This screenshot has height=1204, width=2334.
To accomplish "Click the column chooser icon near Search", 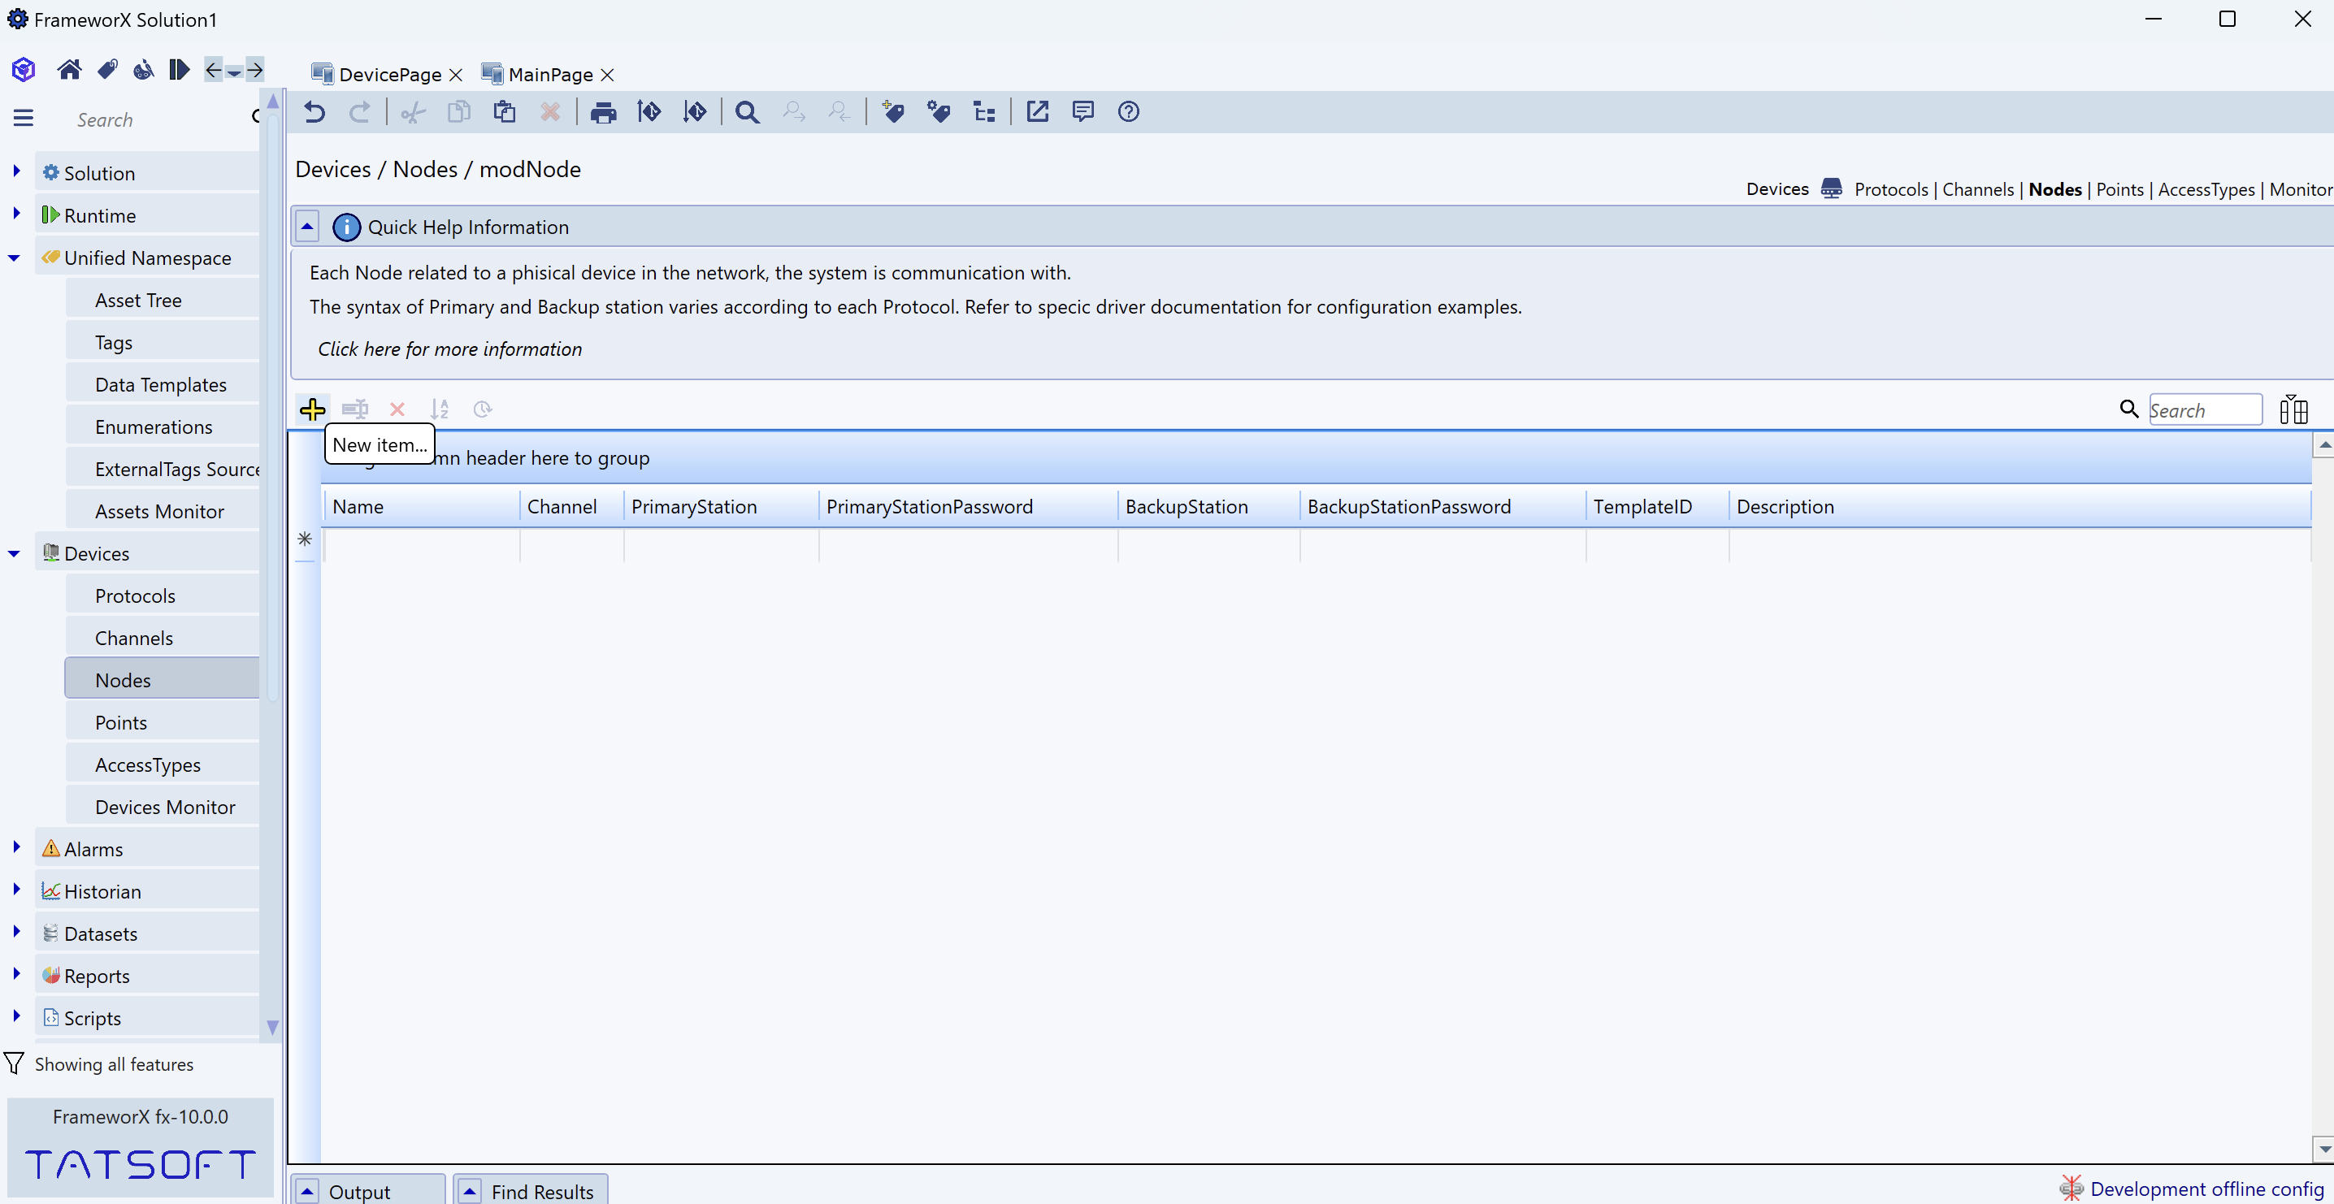I will (x=2293, y=409).
